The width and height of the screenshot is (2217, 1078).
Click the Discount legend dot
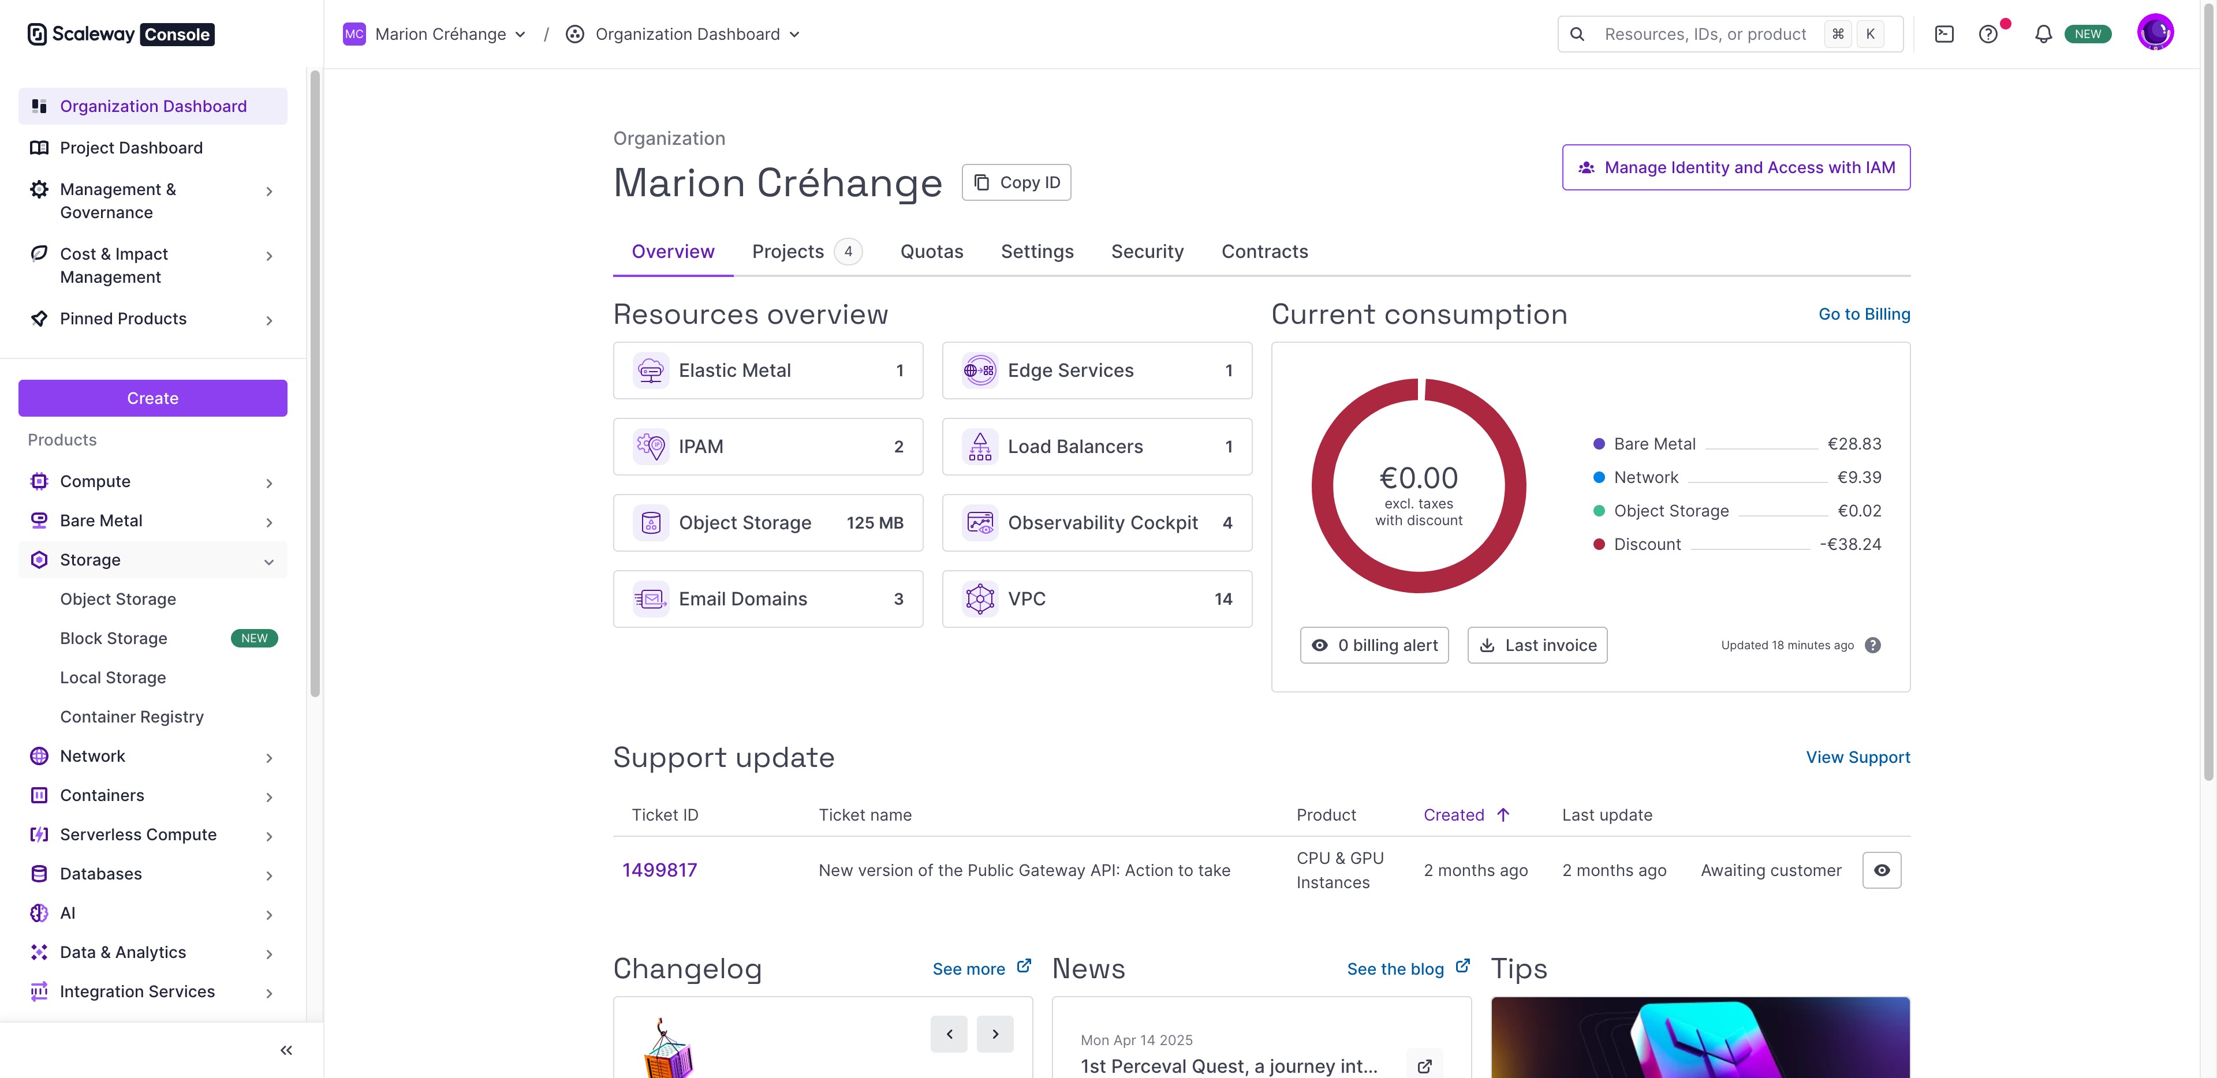tap(1598, 545)
